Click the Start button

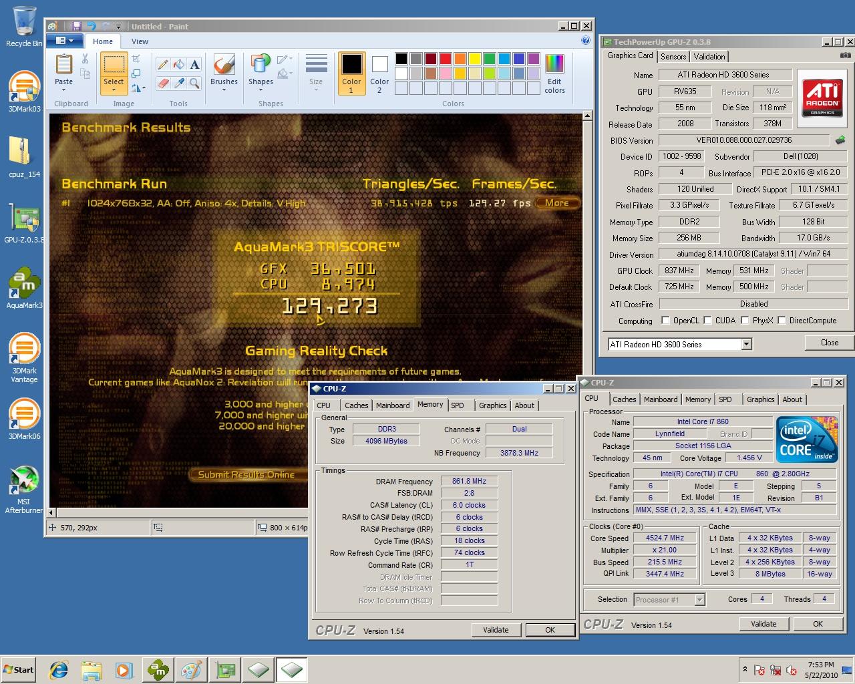point(18,670)
